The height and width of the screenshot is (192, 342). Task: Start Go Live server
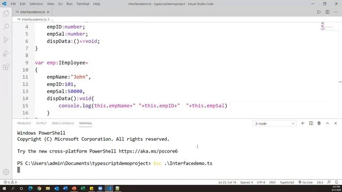[x=305, y=182]
